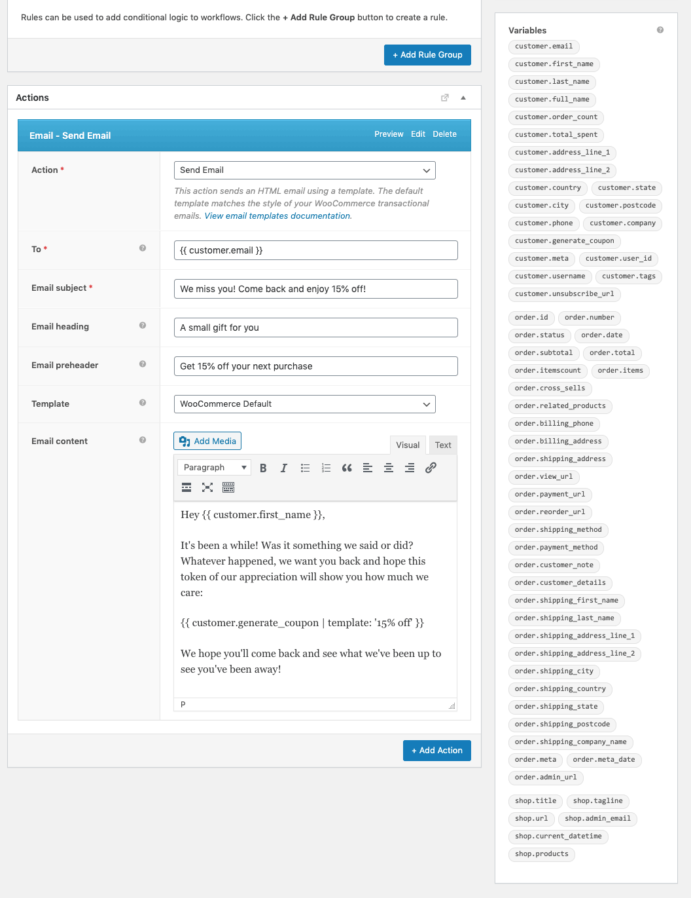Click the Add Action button
The image size is (691, 898).
tap(437, 751)
